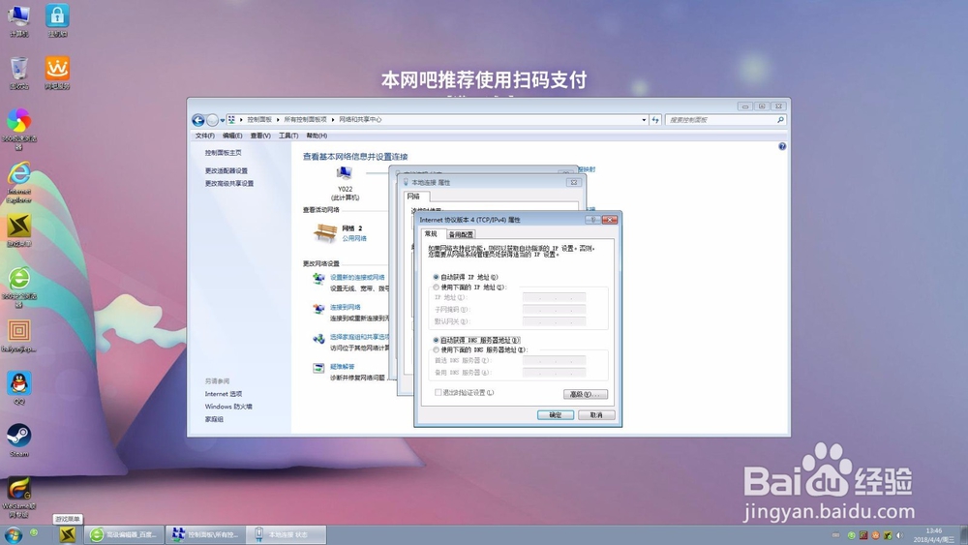This screenshot has height=545, width=968.
Task: Click the search magnifier in Control Panel
Action: [x=780, y=120]
